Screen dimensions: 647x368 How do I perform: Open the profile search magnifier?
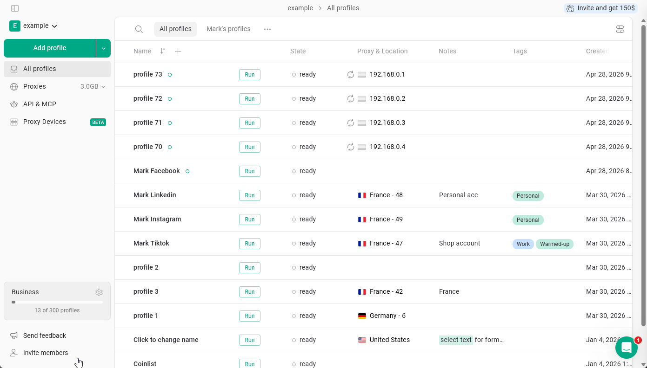139,29
